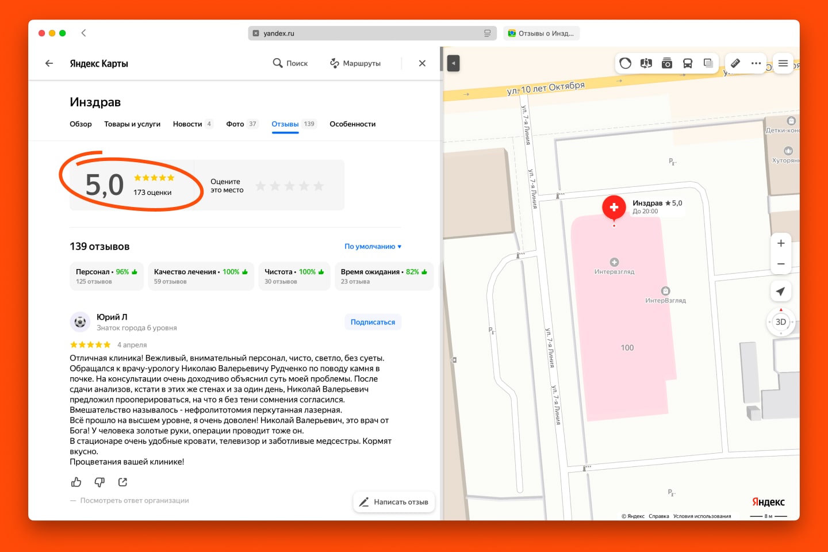Image resolution: width=828 pixels, height=552 pixels.
Task: Open the map layers selector
Action: [708, 63]
